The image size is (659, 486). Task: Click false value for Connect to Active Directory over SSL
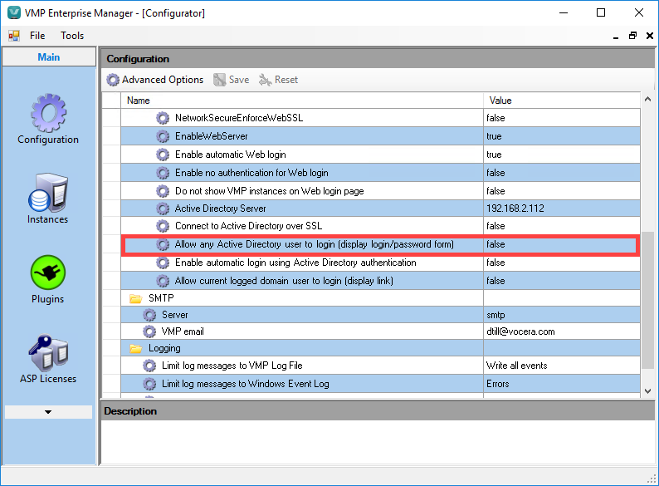(495, 226)
